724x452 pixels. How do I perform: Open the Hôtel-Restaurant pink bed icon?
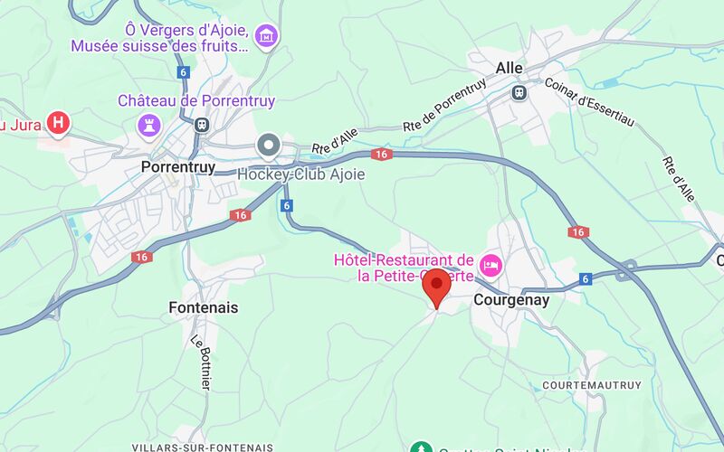[x=491, y=266]
